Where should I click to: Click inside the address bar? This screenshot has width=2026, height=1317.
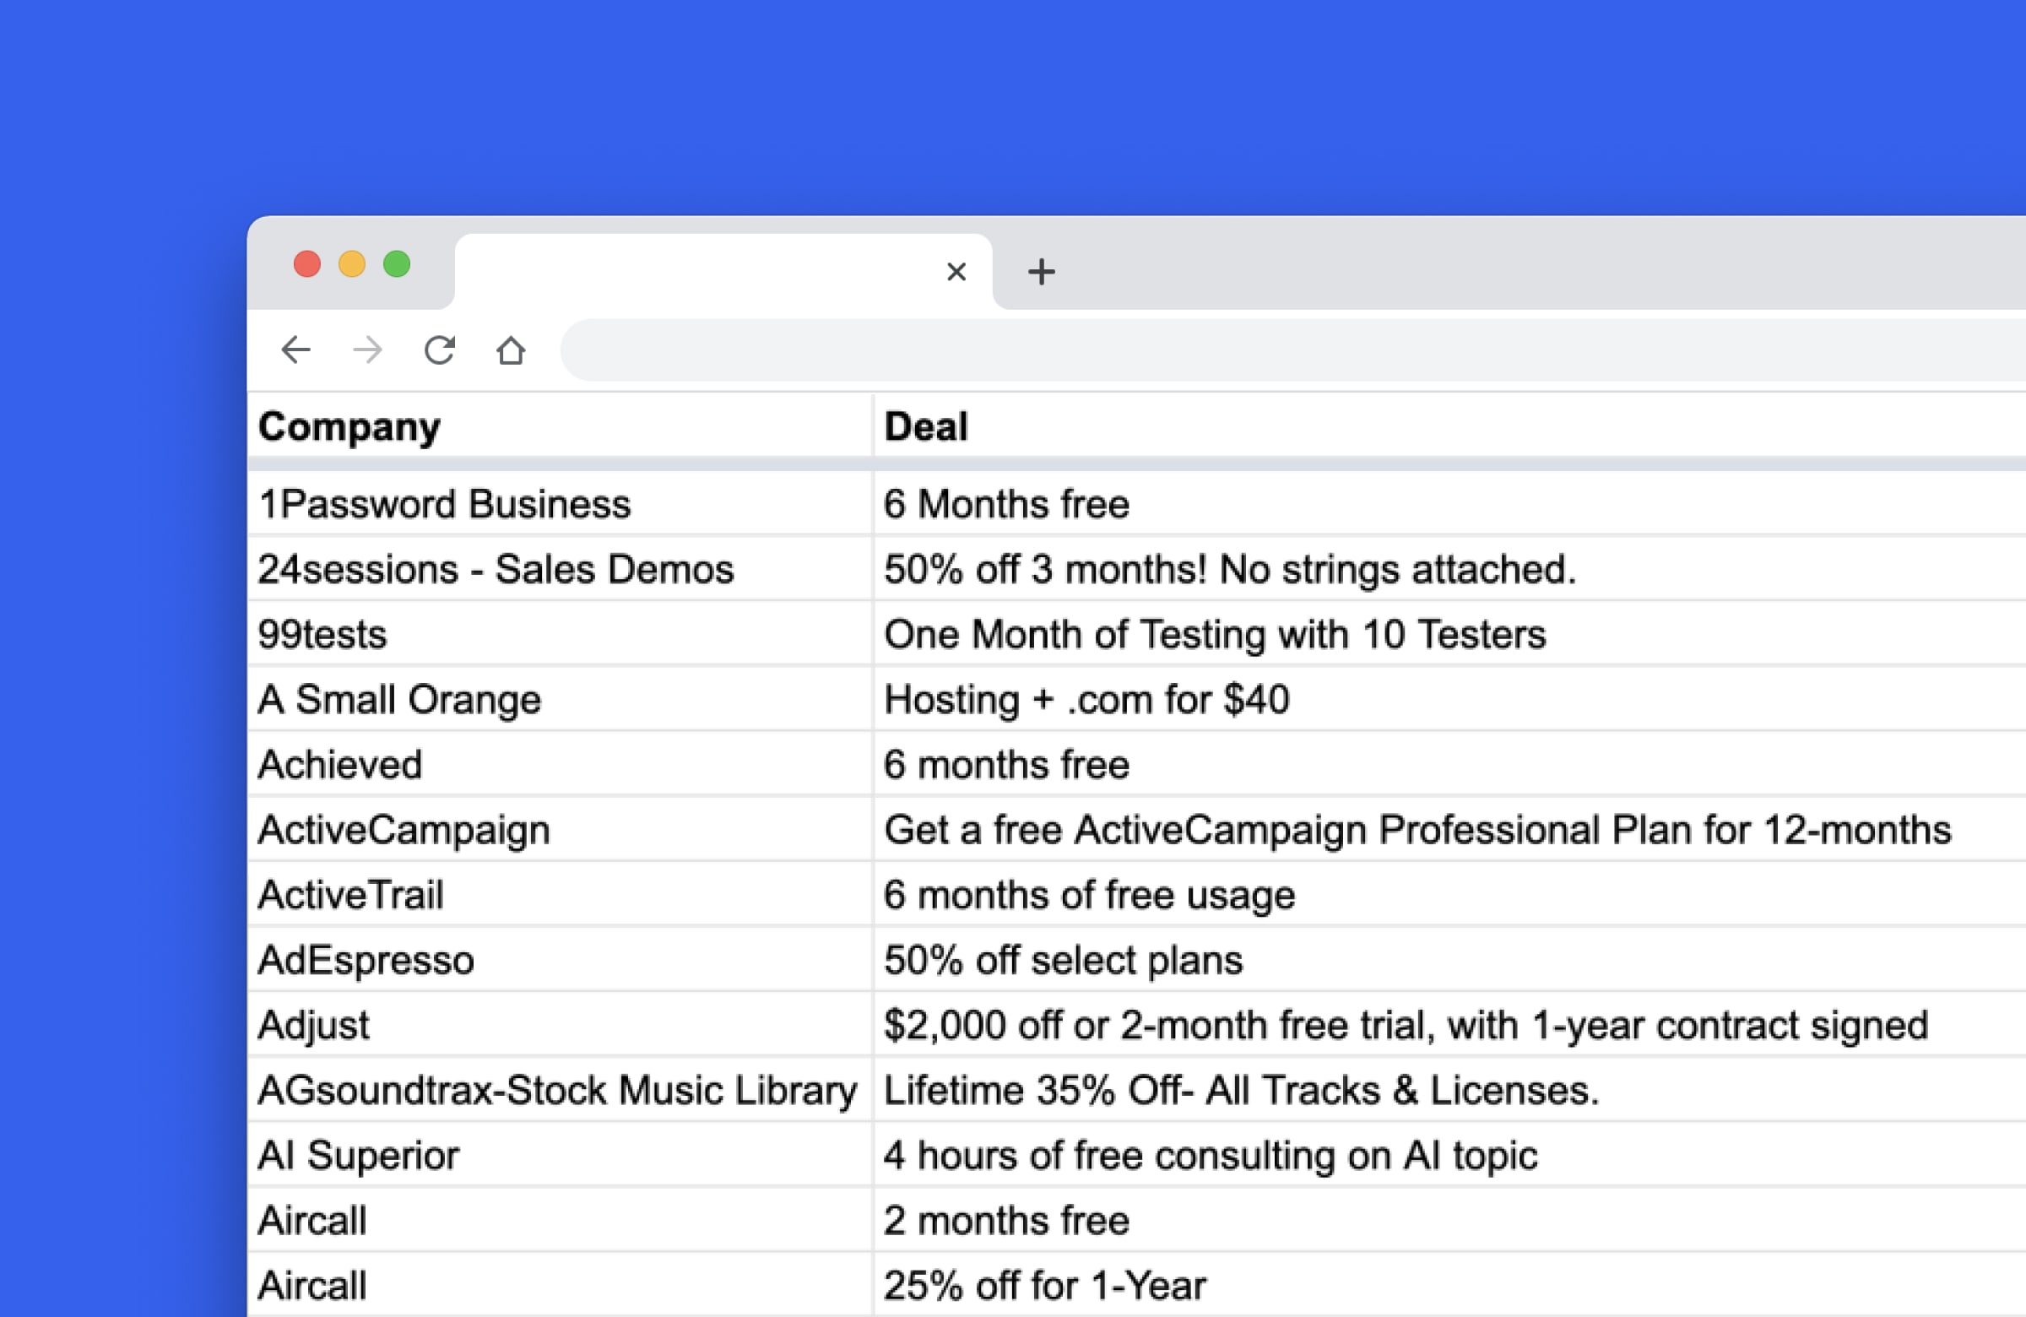tap(1192, 349)
